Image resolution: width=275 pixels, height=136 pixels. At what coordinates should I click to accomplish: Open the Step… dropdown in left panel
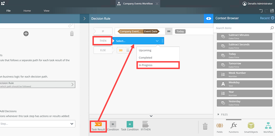pos(37,124)
